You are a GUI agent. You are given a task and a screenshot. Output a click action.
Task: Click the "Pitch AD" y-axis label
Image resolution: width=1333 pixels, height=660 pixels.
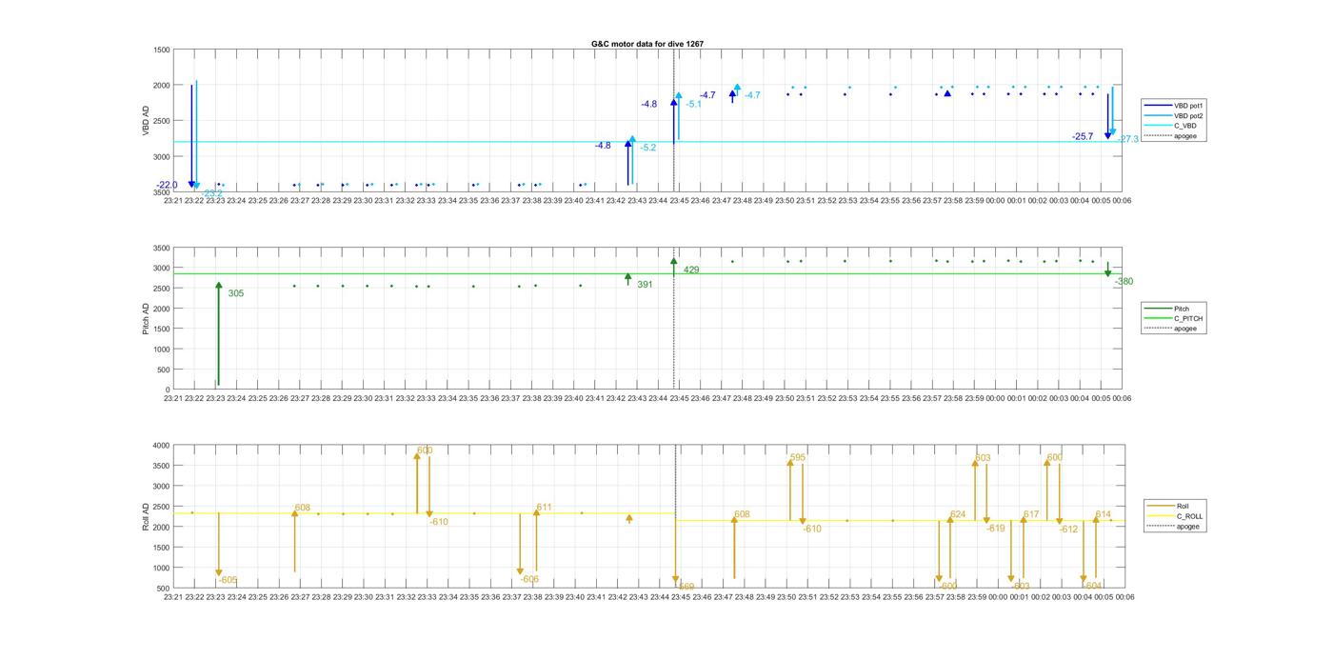click(x=146, y=319)
